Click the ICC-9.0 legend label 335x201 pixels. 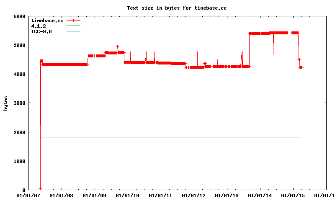[41, 31]
